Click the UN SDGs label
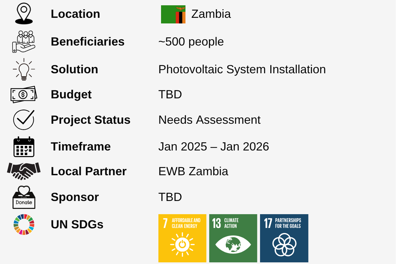The width and height of the screenshot is (396, 264). pyautogui.click(x=77, y=224)
